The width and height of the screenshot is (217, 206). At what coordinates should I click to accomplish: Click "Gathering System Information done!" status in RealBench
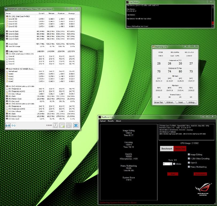(118, 203)
